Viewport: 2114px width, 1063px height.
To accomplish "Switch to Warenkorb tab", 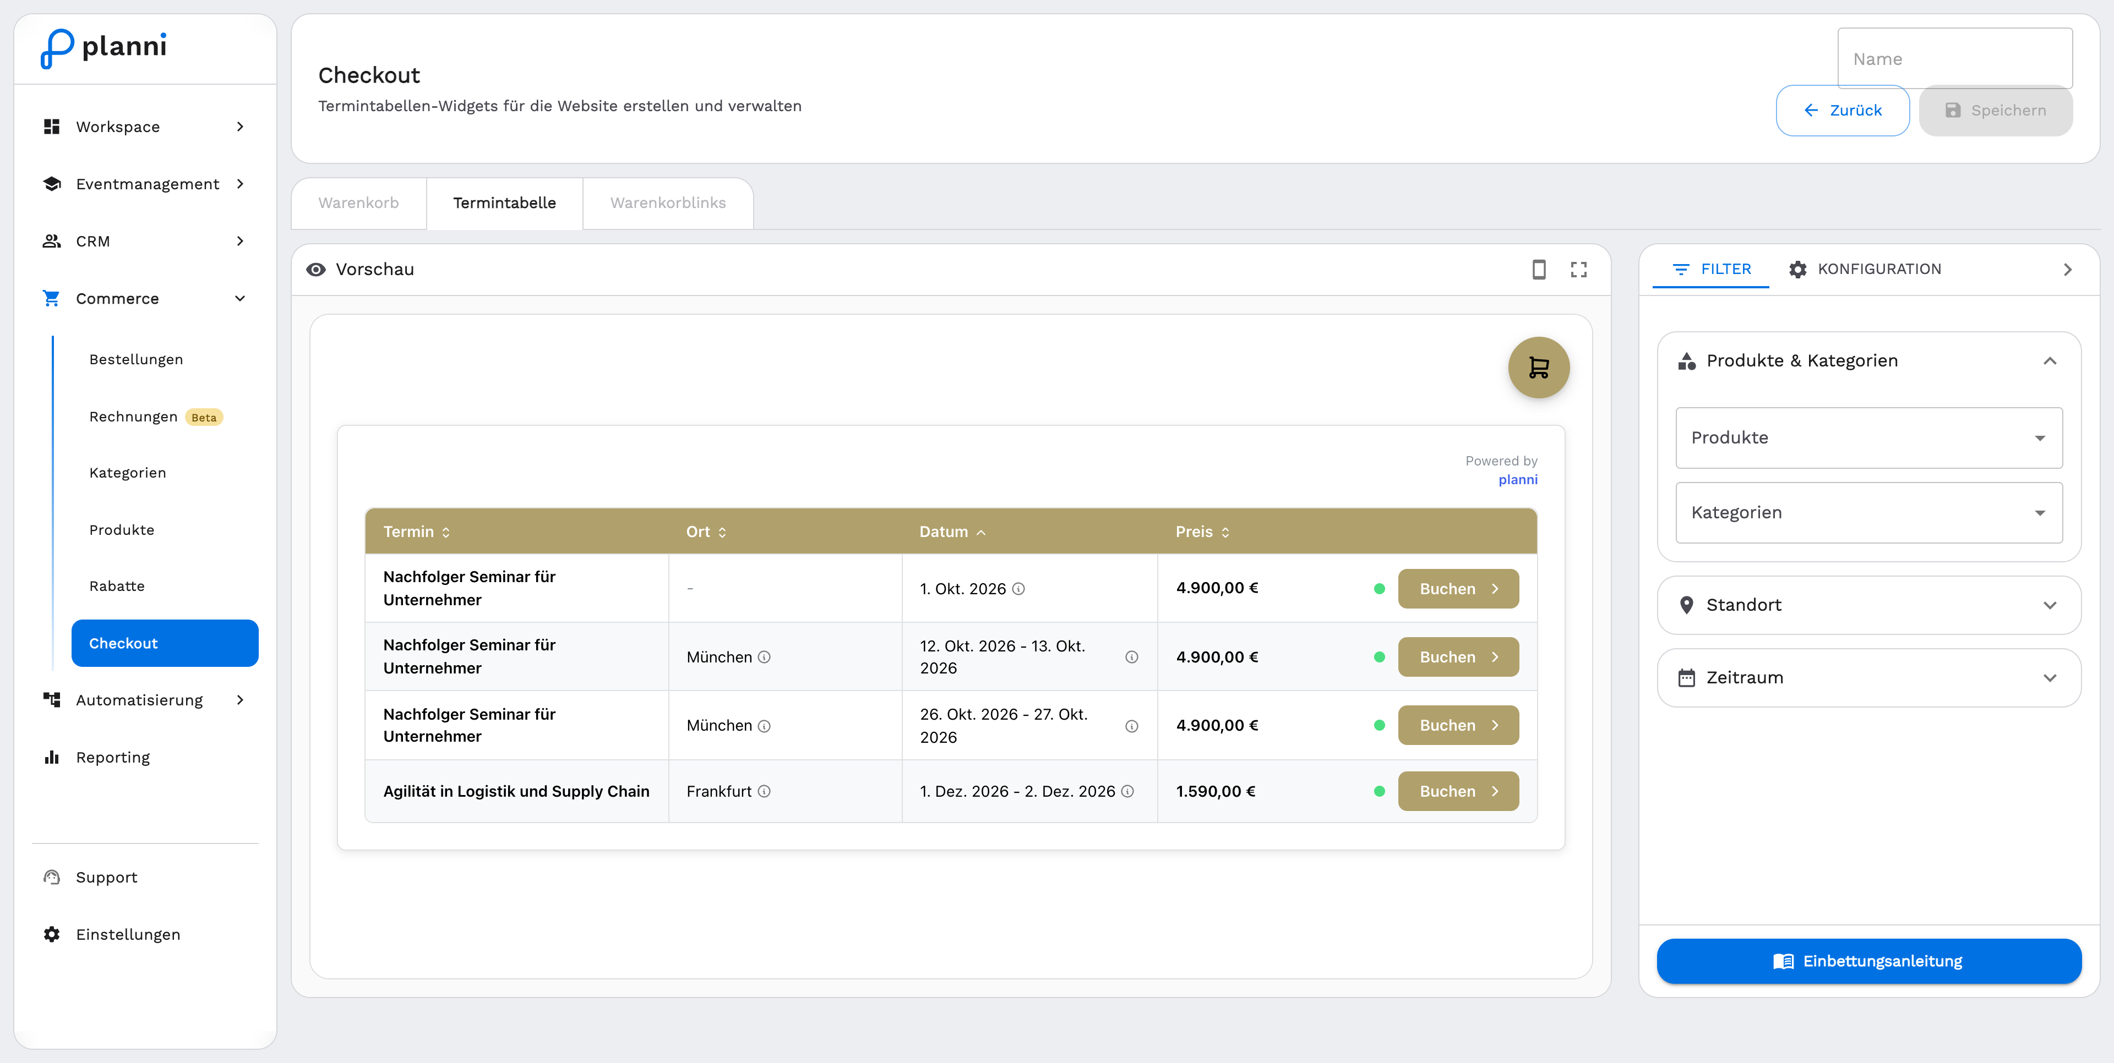I will pos(358,202).
